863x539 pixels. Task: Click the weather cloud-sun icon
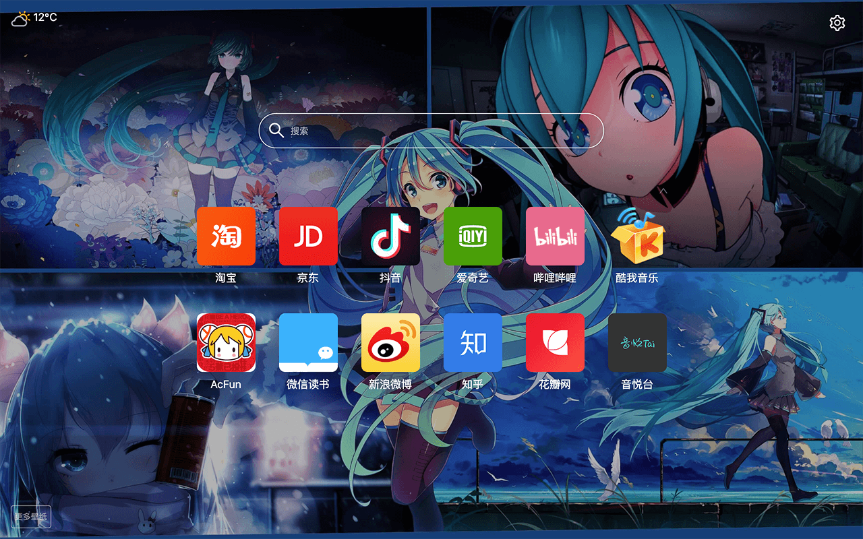click(x=20, y=18)
